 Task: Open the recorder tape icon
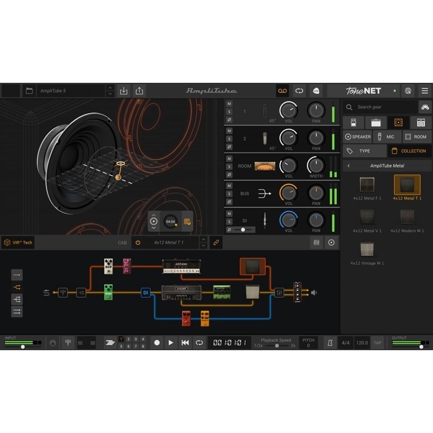(282, 90)
